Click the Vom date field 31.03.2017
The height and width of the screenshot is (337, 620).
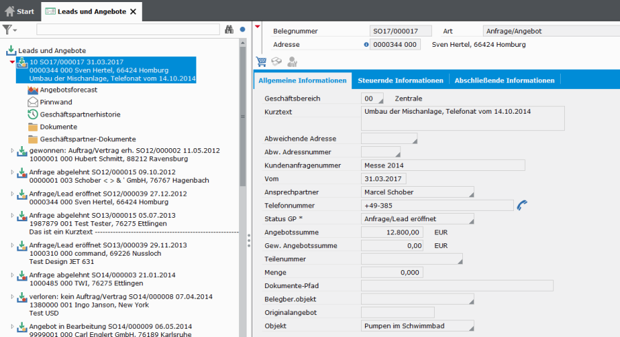[383, 178]
